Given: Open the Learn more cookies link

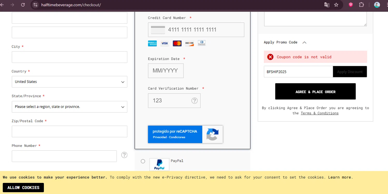Looking at the screenshot, I should (339, 177).
